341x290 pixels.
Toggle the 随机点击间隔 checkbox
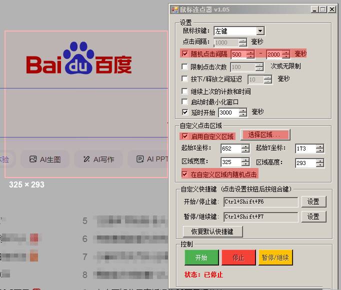(x=185, y=53)
